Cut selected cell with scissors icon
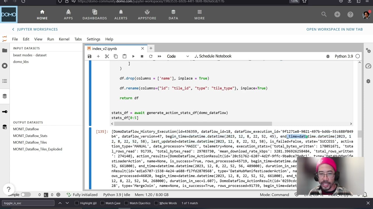The height and width of the screenshot is (209, 373). tap(107, 56)
